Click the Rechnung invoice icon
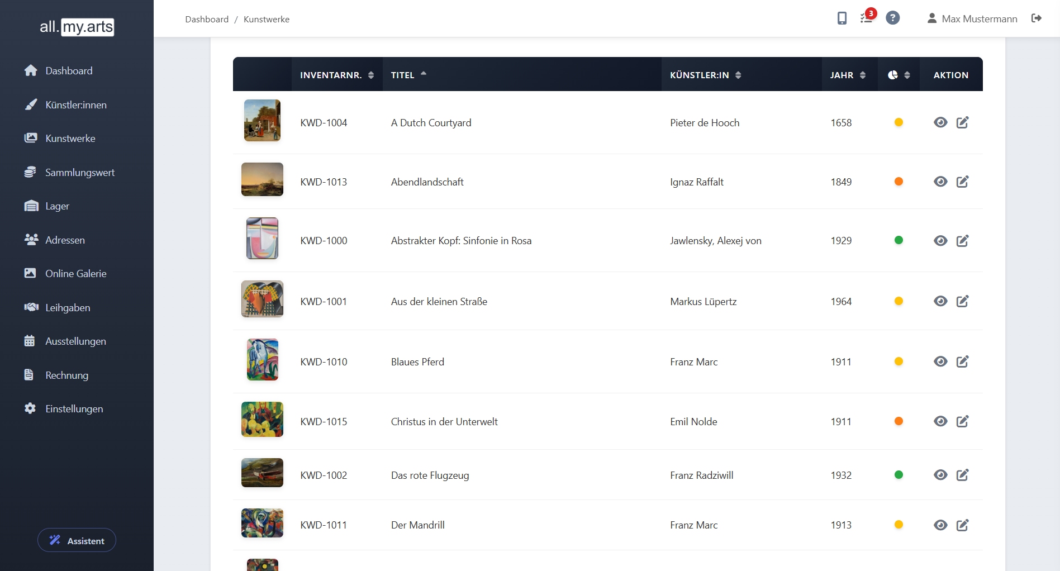Image resolution: width=1060 pixels, height=571 pixels. [29, 375]
